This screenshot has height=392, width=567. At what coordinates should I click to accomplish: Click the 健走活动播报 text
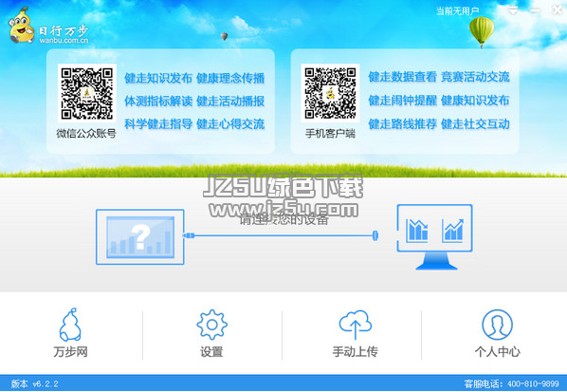[230, 101]
